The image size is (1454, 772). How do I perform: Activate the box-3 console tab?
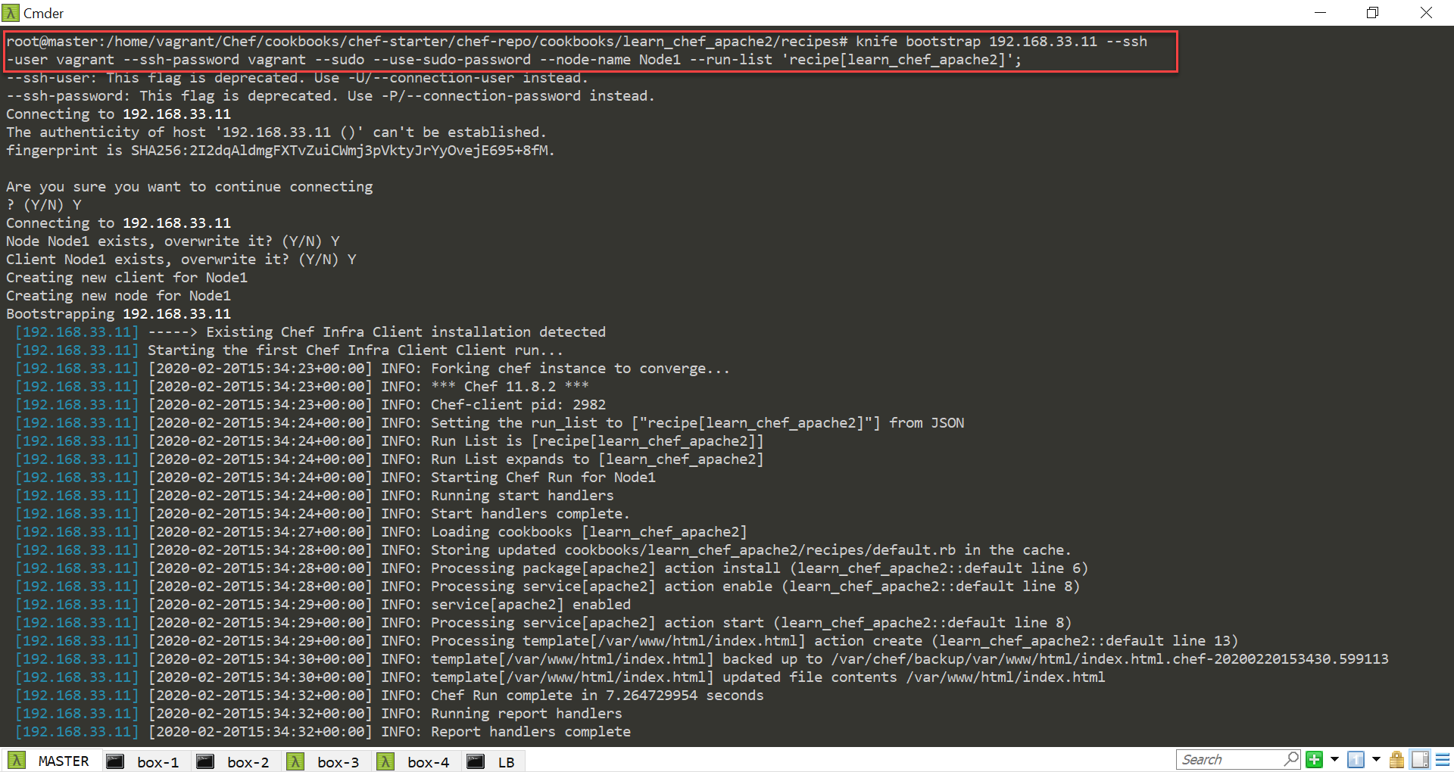click(338, 762)
